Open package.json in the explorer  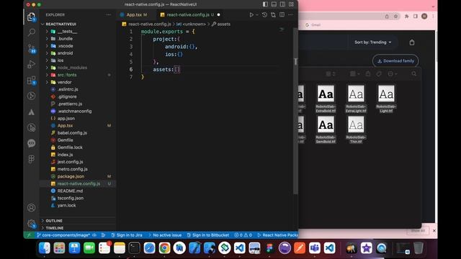pos(71,176)
